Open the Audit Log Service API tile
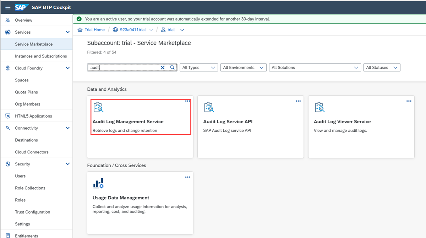Screen dimensions: 426x238 coord(251,127)
